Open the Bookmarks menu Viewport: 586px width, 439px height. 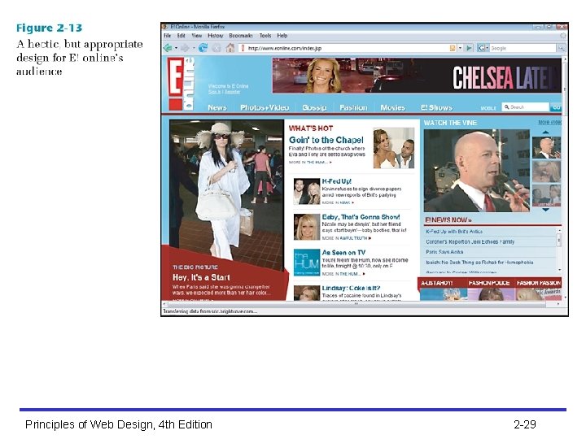tap(241, 36)
